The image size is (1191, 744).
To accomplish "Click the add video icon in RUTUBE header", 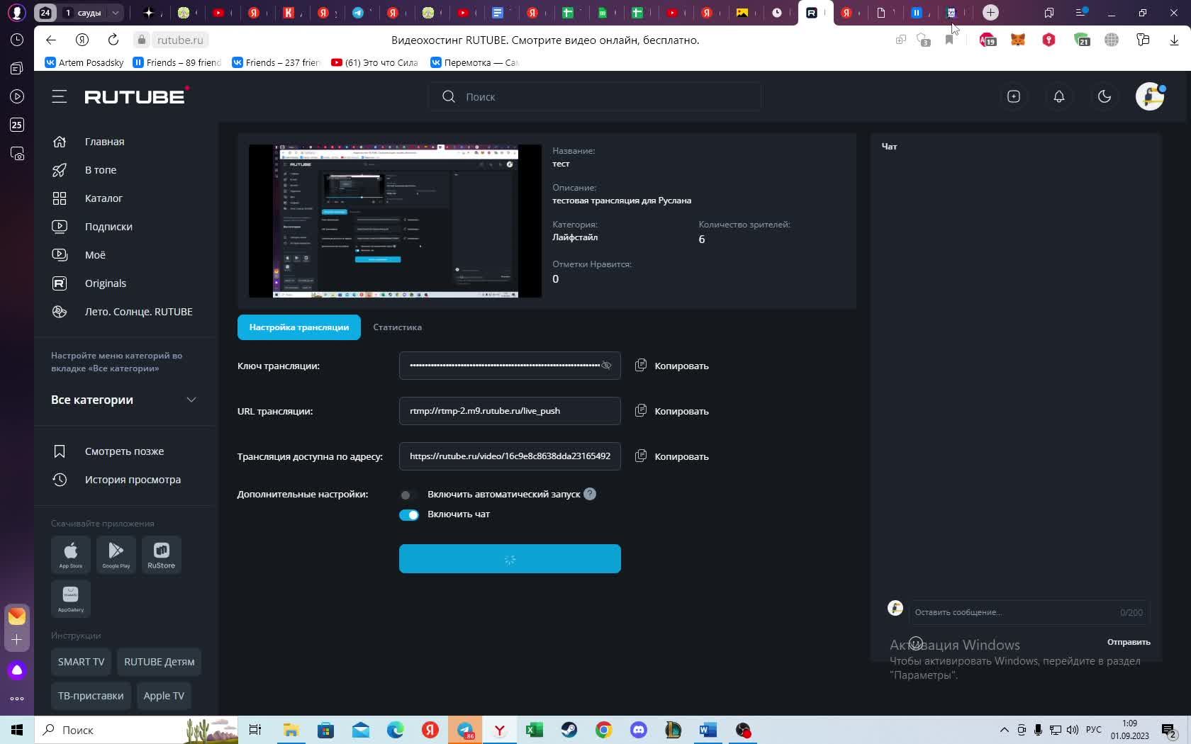I will [1014, 97].
